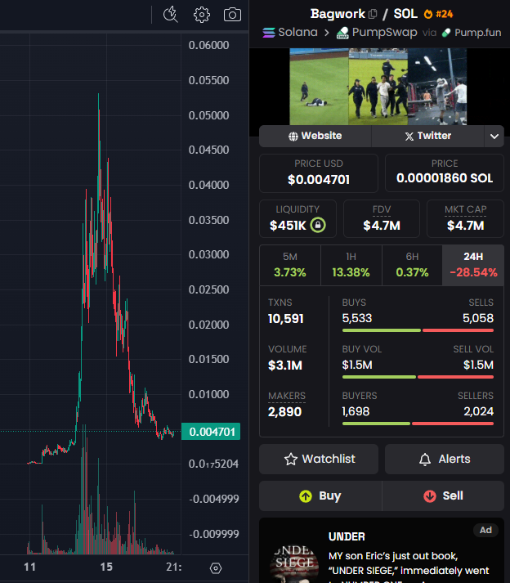Click the TXNS value 10,591
Image resolution: width=510 pixels, height=583 pixels.
click(285, 319)
